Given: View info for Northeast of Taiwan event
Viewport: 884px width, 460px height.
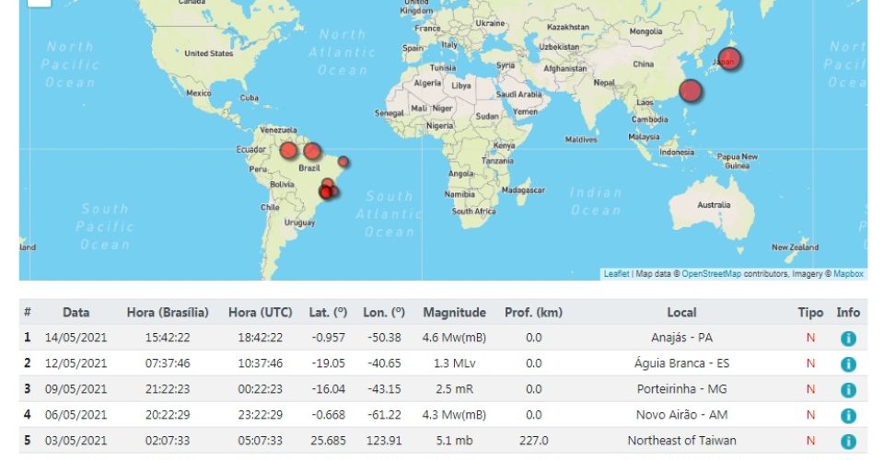Looking at the screenshot, I should tap(848, 441).
